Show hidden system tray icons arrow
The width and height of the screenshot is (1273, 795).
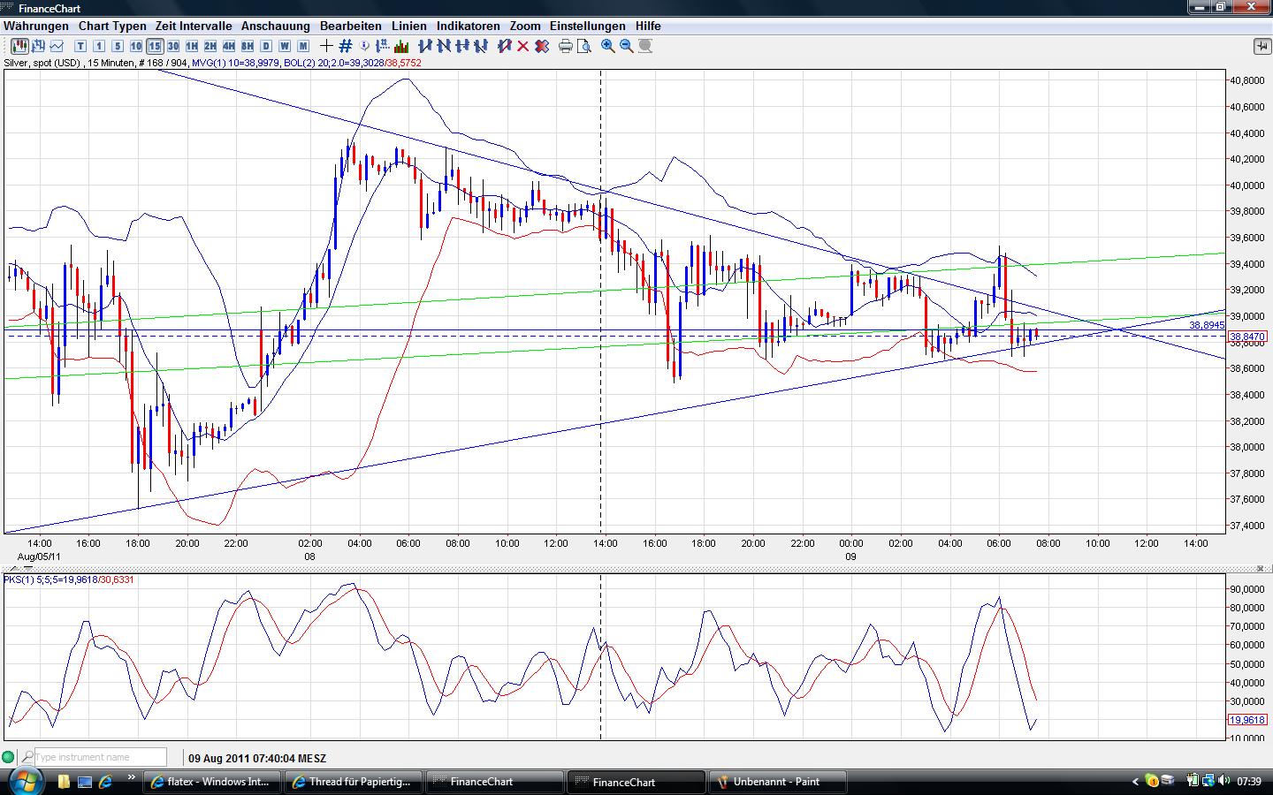(1135, 782)
